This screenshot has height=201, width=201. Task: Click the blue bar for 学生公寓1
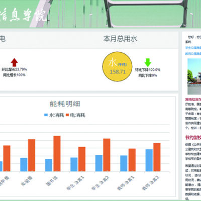[x=74, y=164]
